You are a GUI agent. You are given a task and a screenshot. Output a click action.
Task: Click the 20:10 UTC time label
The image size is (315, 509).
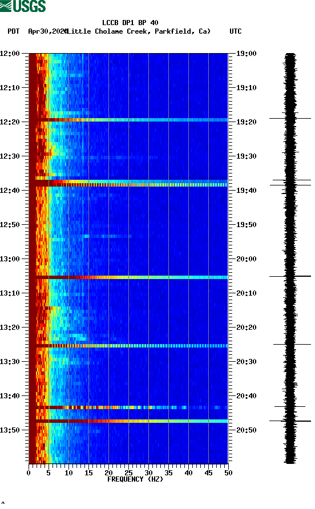pyautogui.click(x=246, y=293)
